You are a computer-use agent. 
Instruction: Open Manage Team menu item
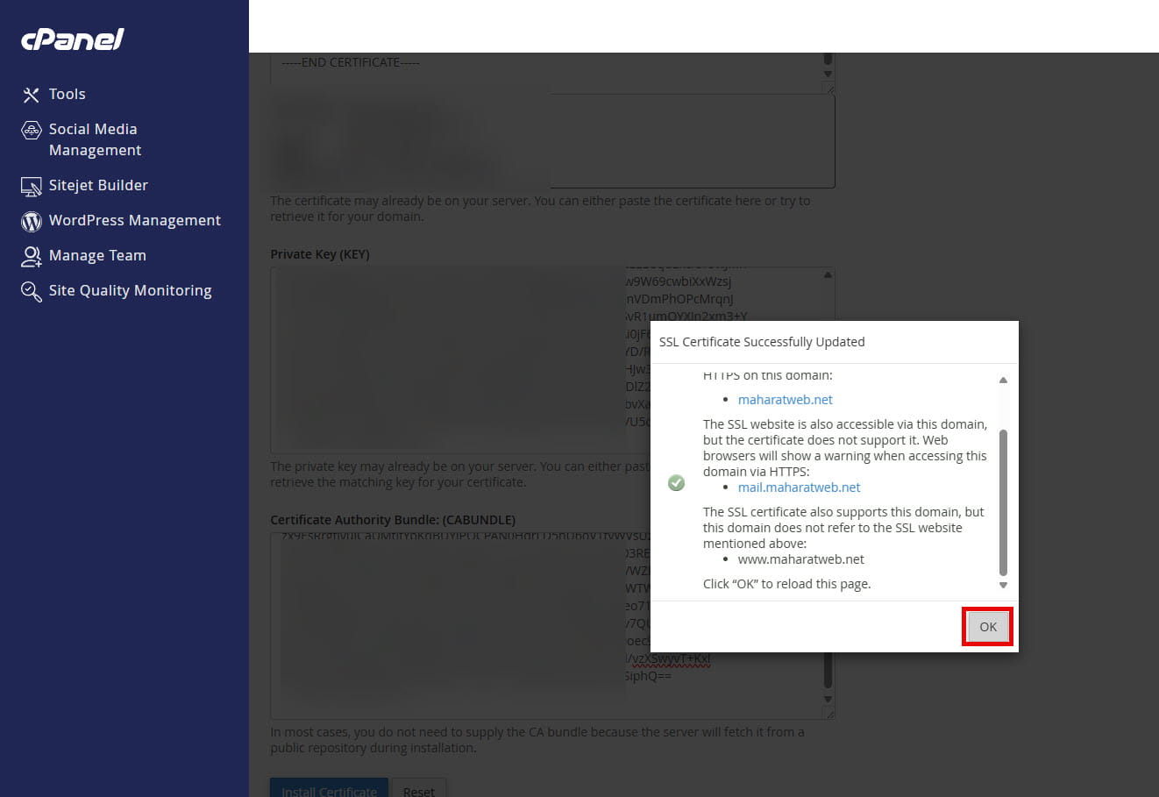tap(97, 255)
